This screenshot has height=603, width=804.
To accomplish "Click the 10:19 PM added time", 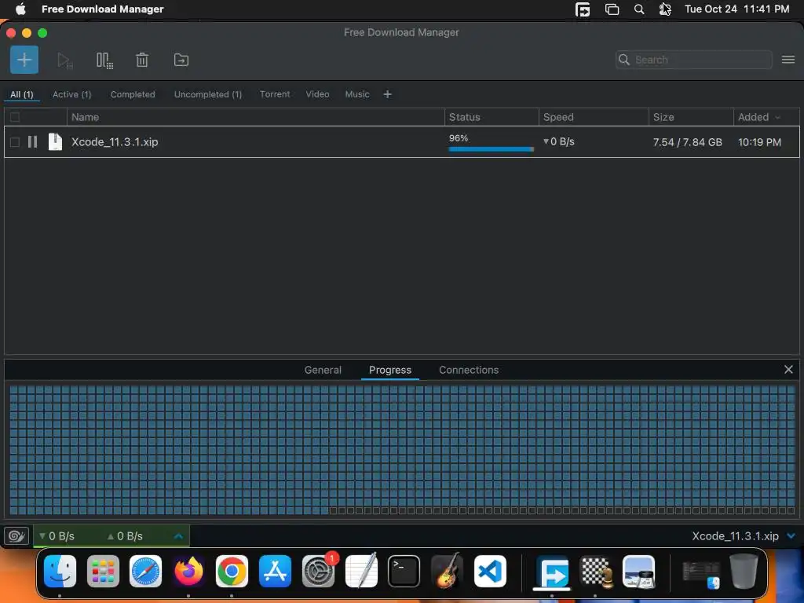I will pos(759,142).
